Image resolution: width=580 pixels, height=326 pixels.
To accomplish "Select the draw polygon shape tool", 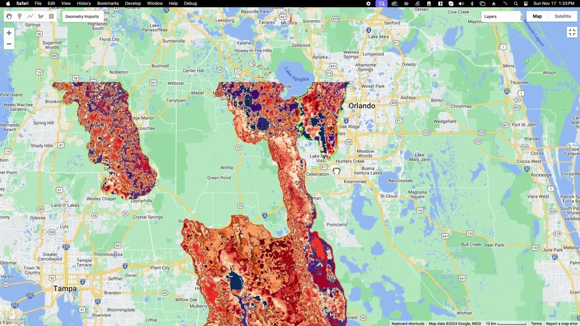I will point(41,16).
